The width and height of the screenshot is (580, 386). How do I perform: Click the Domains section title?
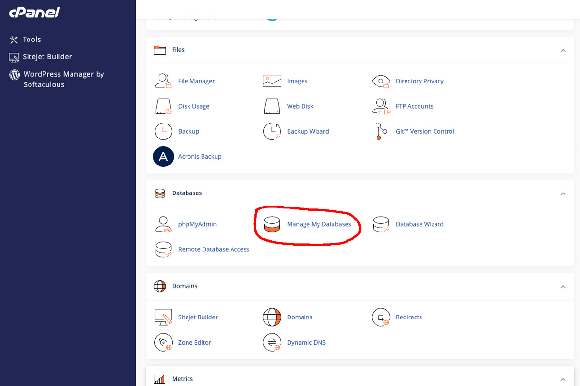coord(185,286)
